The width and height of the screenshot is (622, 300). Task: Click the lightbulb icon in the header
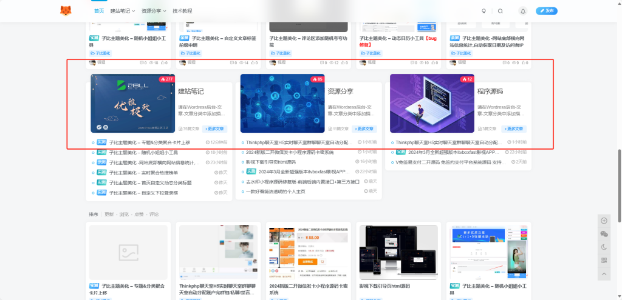(x=484, y=11)
